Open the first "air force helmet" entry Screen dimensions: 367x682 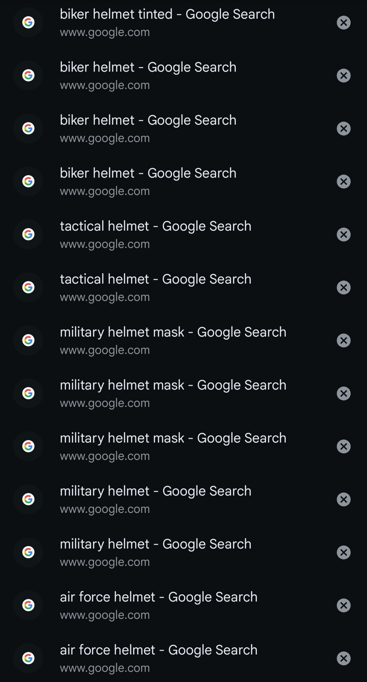coord(159,597)
